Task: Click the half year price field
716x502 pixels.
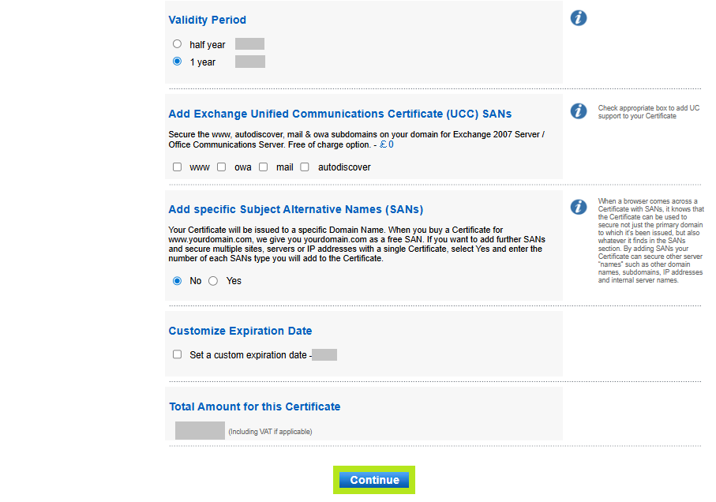Action: point(249,43)
